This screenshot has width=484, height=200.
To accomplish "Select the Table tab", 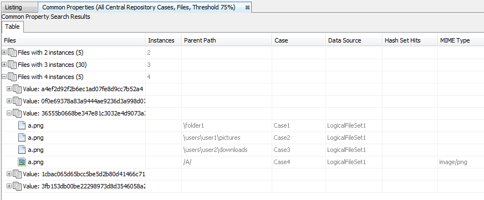I will 12,27.
